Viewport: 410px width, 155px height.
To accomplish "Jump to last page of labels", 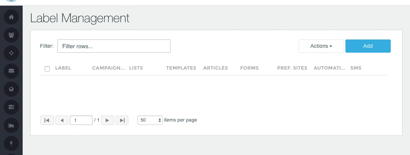I will click(122, 120).
